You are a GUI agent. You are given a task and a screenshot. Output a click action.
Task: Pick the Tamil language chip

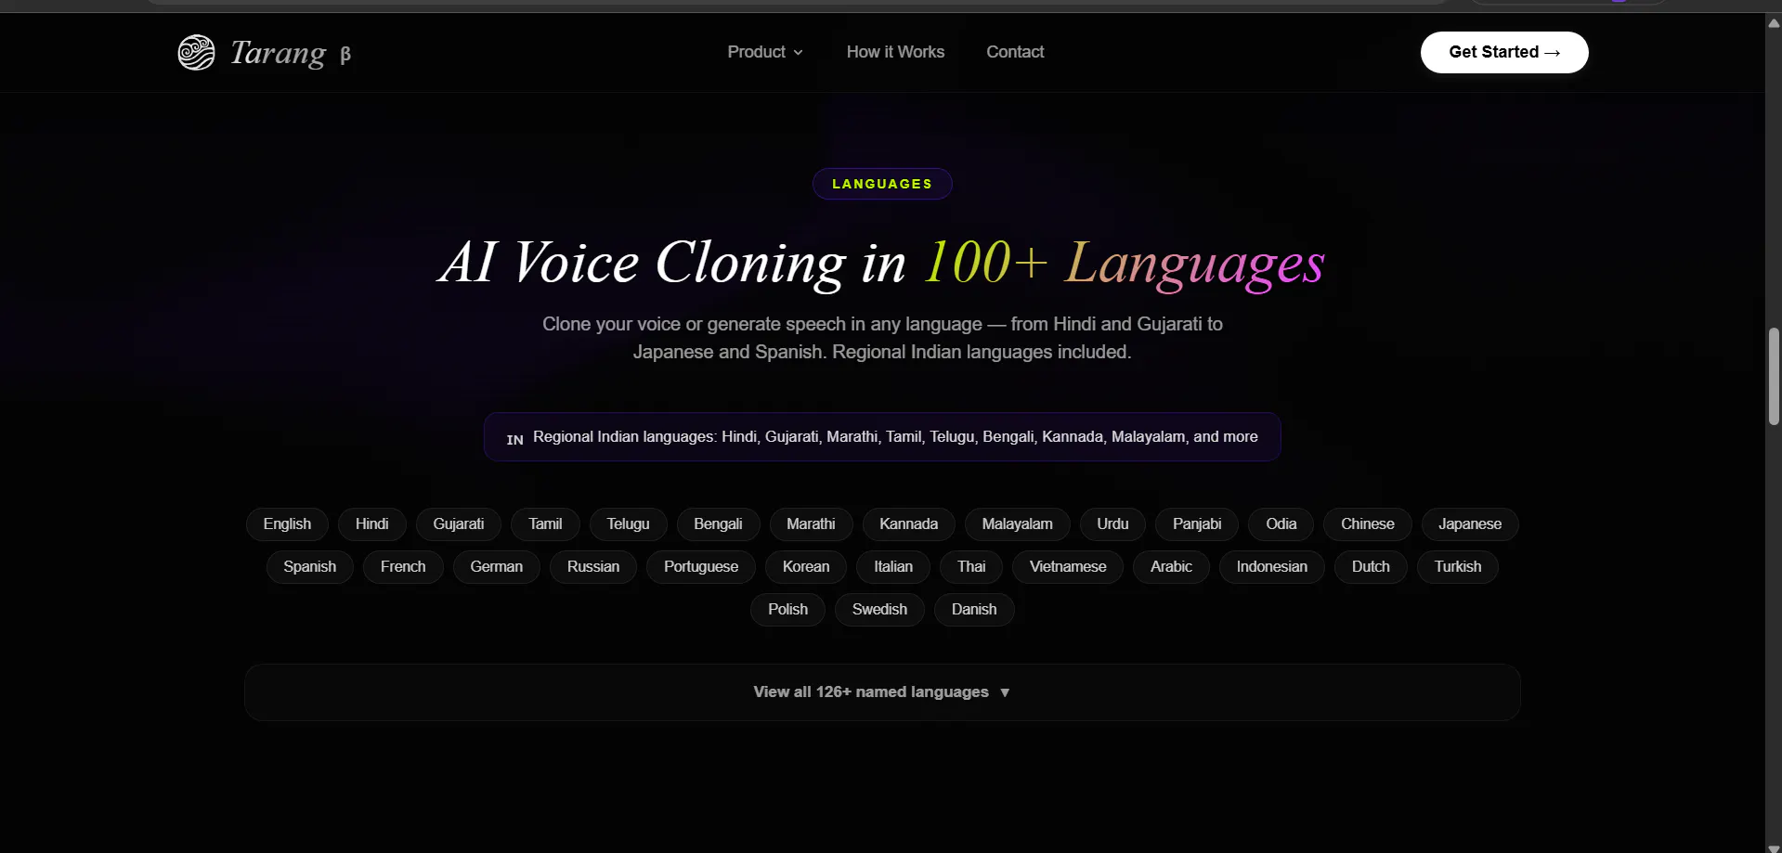(545, 524)
